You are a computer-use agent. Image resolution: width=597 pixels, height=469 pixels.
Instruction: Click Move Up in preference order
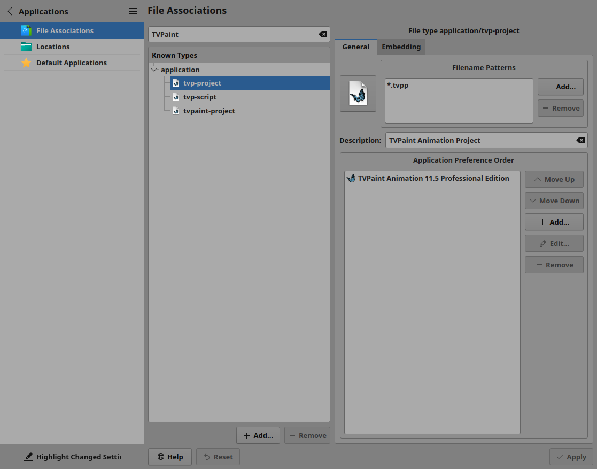click(554, 180)
